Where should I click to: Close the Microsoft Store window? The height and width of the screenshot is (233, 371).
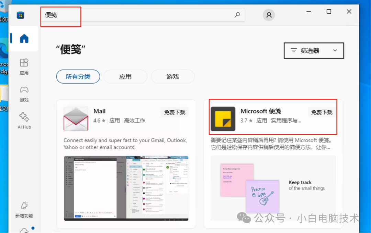[x=349, y=12]
